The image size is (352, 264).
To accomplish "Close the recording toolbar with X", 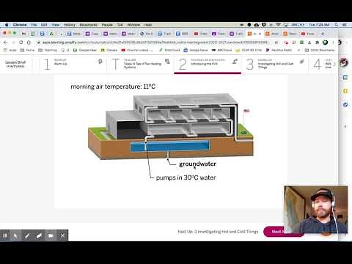I will tap(62, 235).
